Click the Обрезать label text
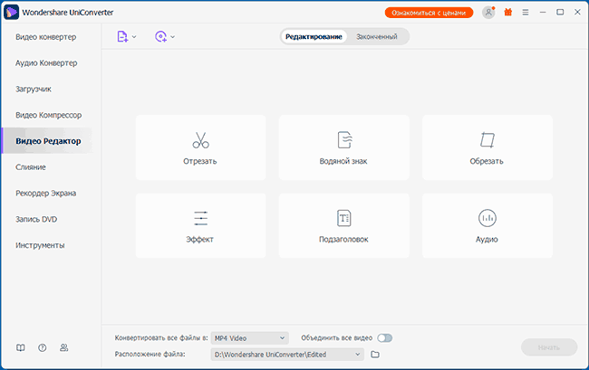 click(487, 161)
